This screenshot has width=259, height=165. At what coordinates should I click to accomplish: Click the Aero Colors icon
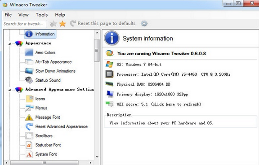coord(29,52)
